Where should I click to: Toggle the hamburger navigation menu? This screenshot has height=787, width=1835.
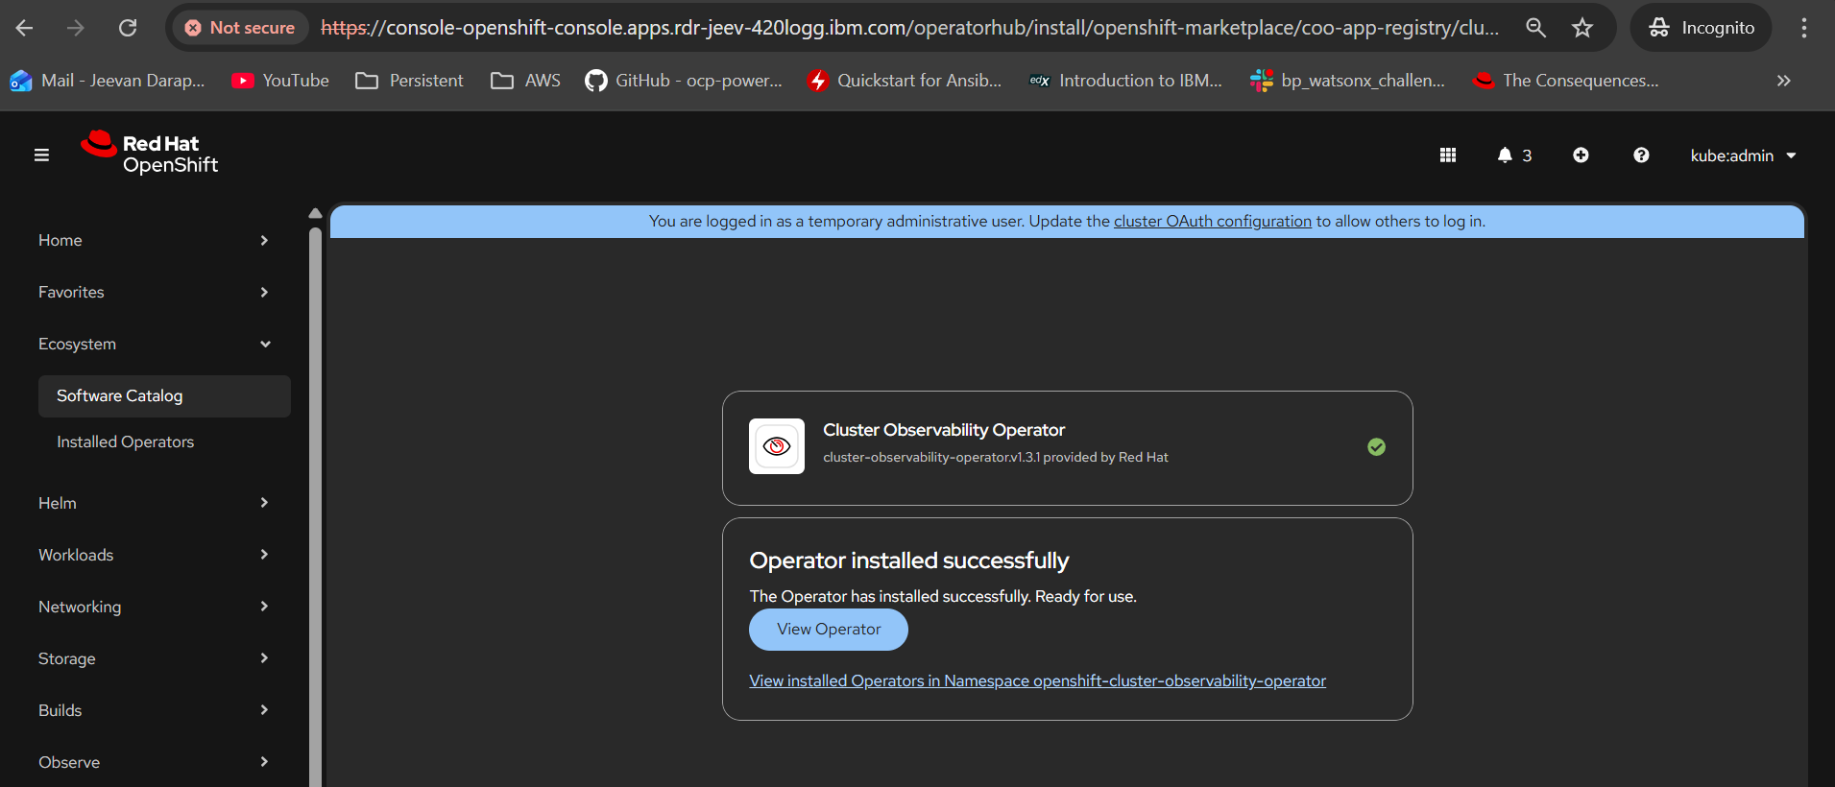[41, 155]
